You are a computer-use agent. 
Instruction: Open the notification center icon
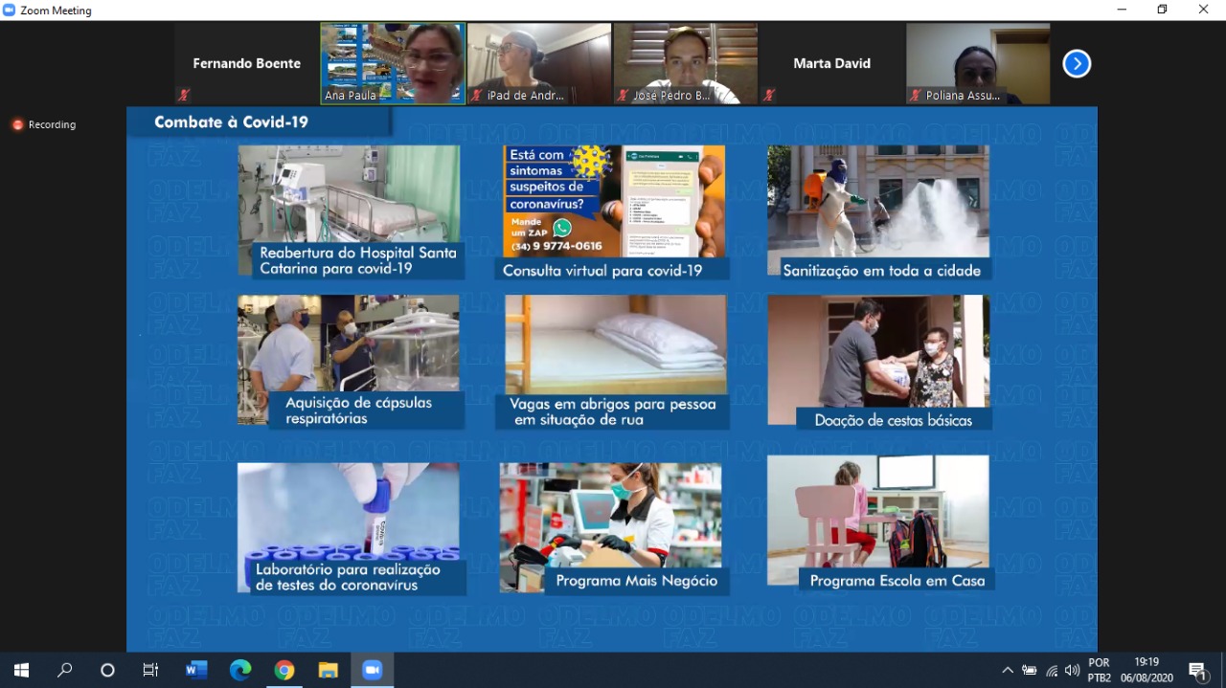(1197, 671)
